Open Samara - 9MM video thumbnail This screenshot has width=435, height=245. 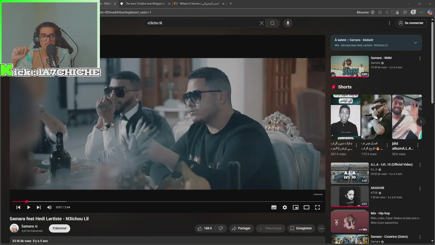[x=350, y=66]
